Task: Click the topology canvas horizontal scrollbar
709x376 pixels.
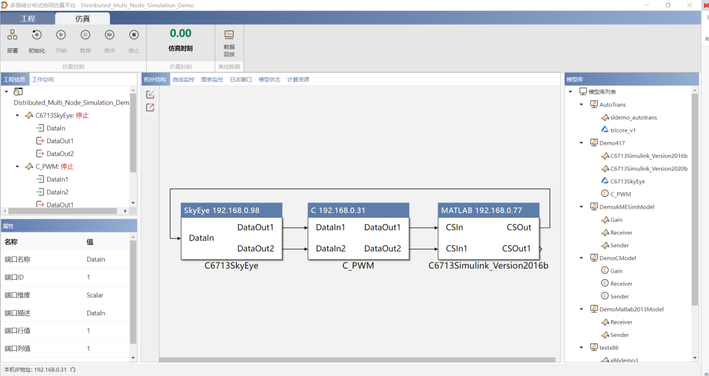Action: 358,360
